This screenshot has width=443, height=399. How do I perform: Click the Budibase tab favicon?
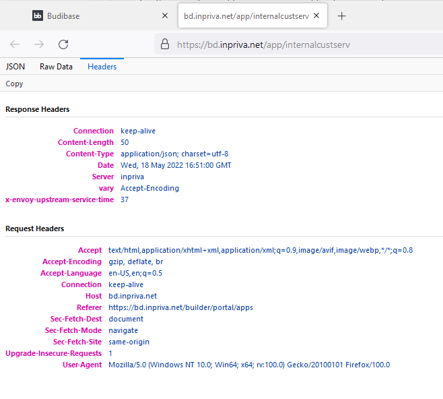pos(38,16)
